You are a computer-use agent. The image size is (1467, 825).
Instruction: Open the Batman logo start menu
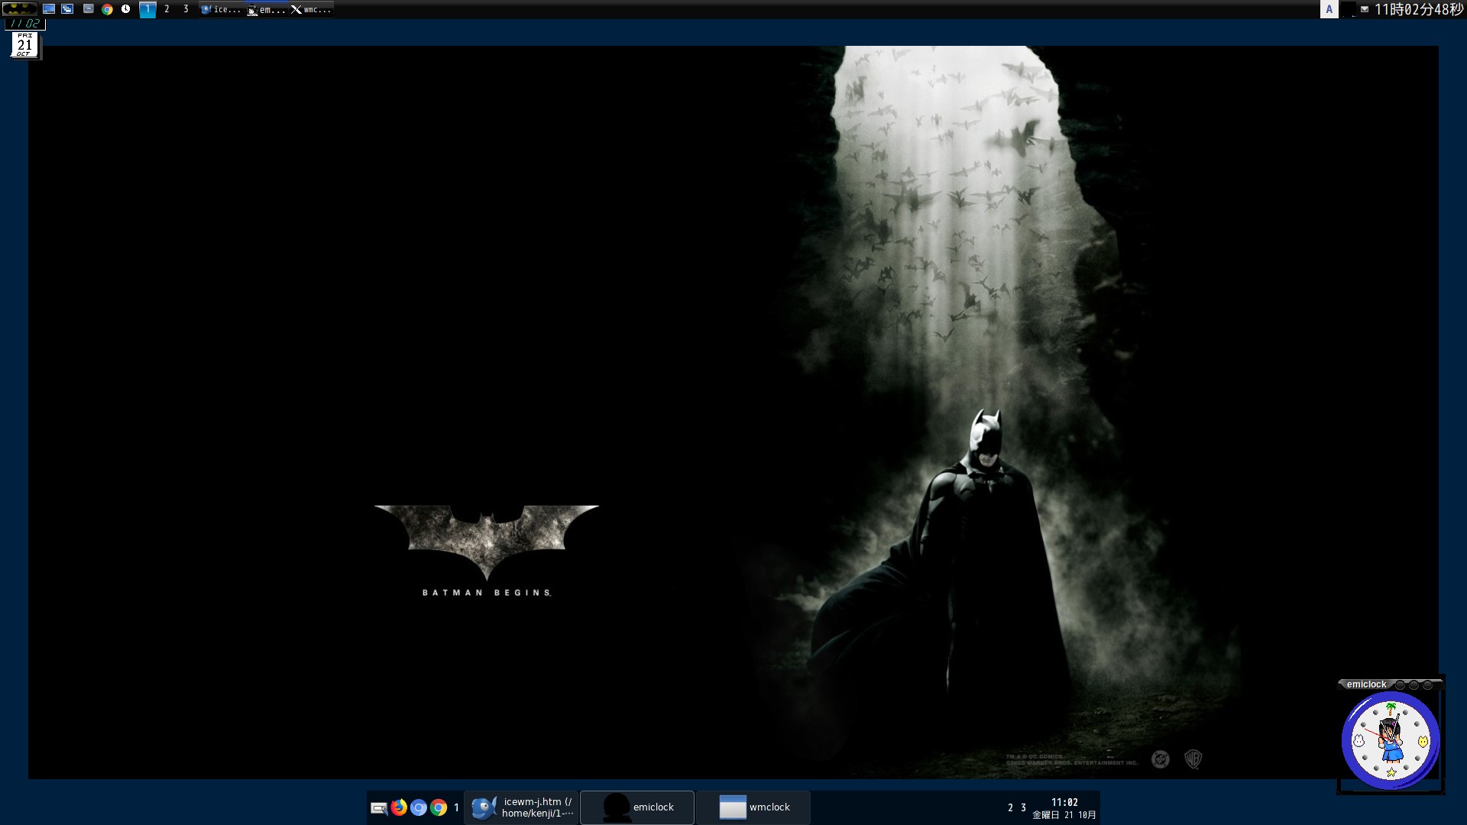pyautogui.click(x=19, y=10)
